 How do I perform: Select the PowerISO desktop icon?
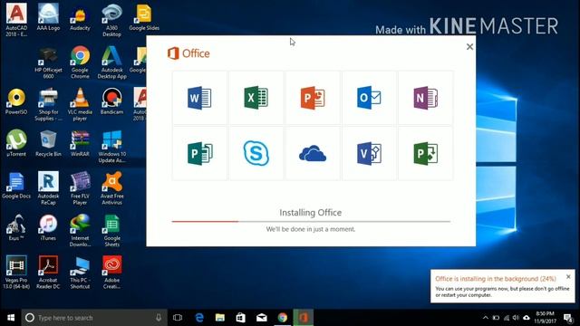(x=16, y=101)
